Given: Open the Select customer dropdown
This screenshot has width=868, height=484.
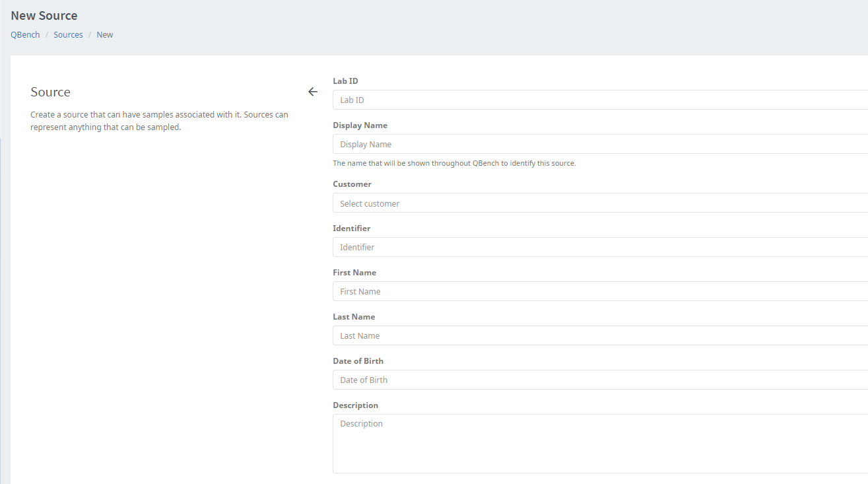Looking at the screenshot, I should point(599,203).
